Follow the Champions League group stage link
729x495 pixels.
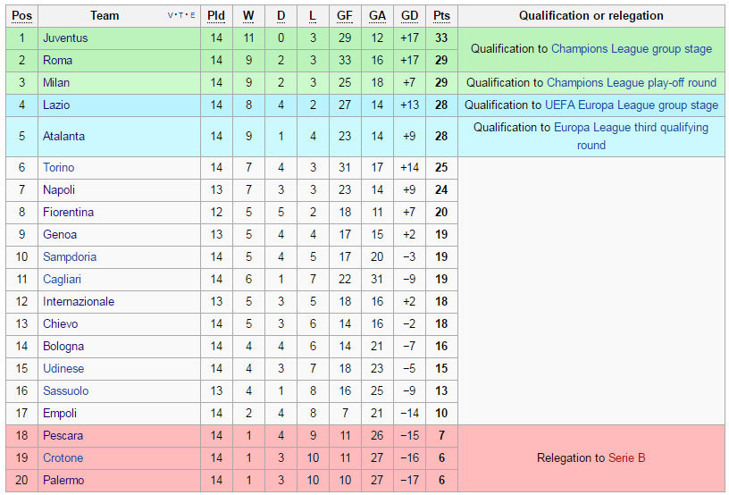[x=632, y=49]
